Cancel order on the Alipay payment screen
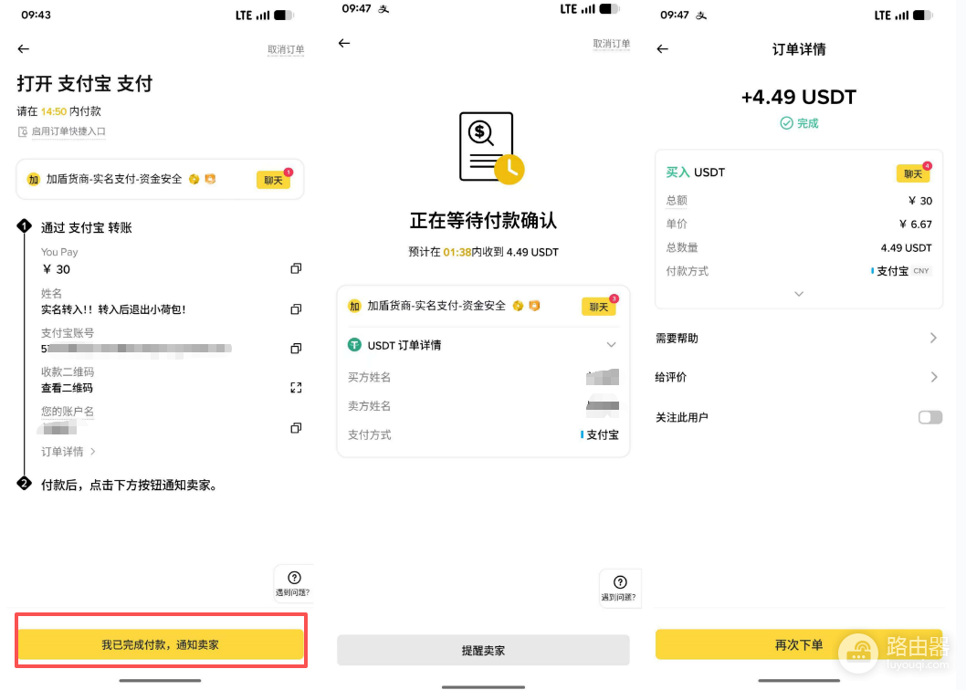This screenshot has height=690, width=966. (x=286, y=49)
